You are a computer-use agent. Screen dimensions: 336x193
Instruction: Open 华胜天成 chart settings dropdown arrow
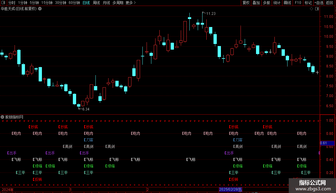(40, 9)
